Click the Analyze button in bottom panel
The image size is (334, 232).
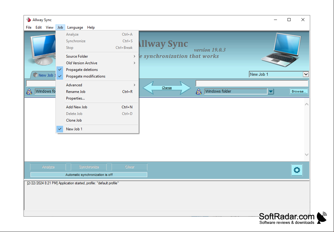click(x=48, y=167)
